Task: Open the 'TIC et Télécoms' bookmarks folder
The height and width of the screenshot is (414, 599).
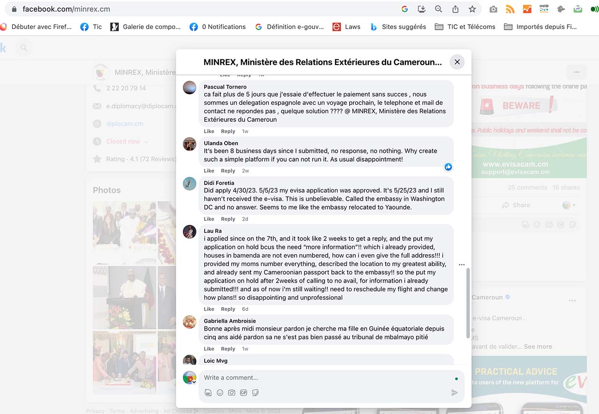Action: point(465,27)
